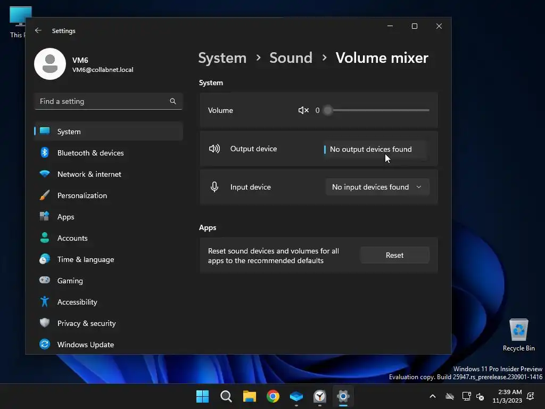Image resolution: width=545 pixels, height=409 pixels.
Task: Click the volume slider thumb handle
Action: pos(328,110)
